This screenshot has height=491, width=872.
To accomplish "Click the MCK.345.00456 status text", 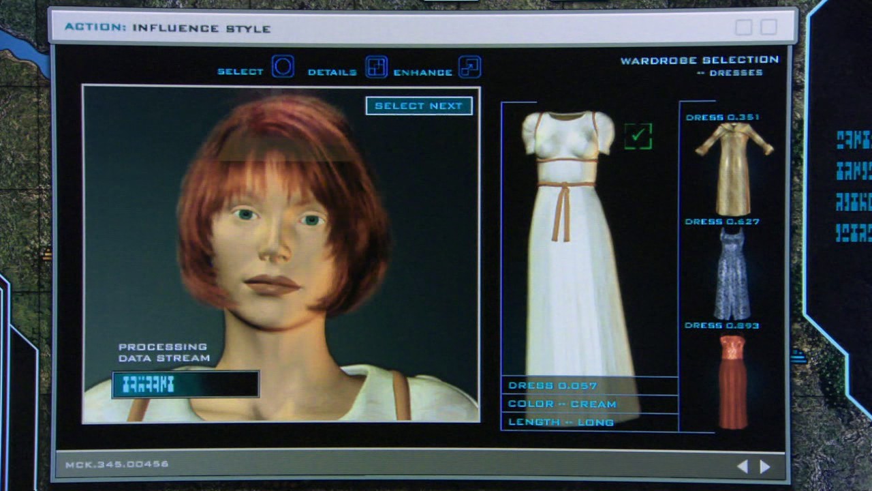I will point(117,464).
